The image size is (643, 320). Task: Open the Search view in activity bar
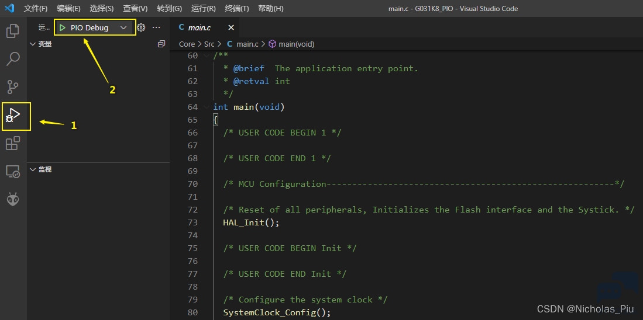(x=13, y=59)
